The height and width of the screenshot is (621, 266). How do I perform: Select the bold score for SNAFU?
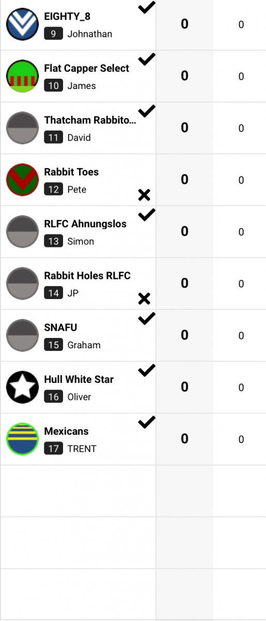(x=184, y=335)
